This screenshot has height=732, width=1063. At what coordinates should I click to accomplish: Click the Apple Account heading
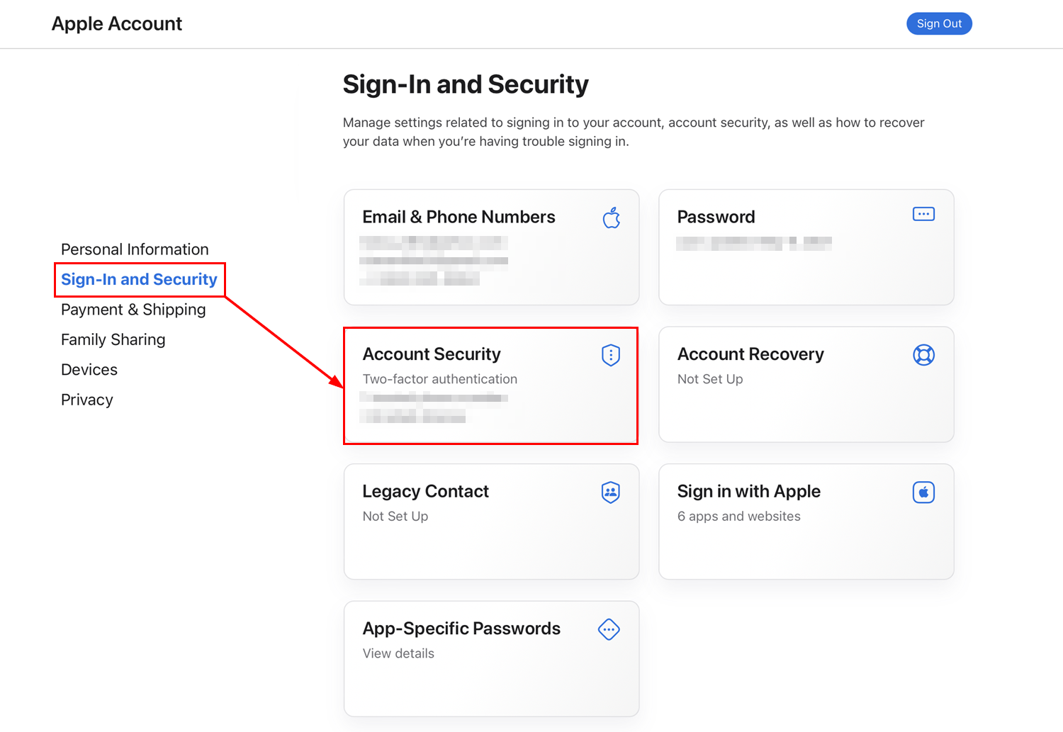click(x=116, y=23)
